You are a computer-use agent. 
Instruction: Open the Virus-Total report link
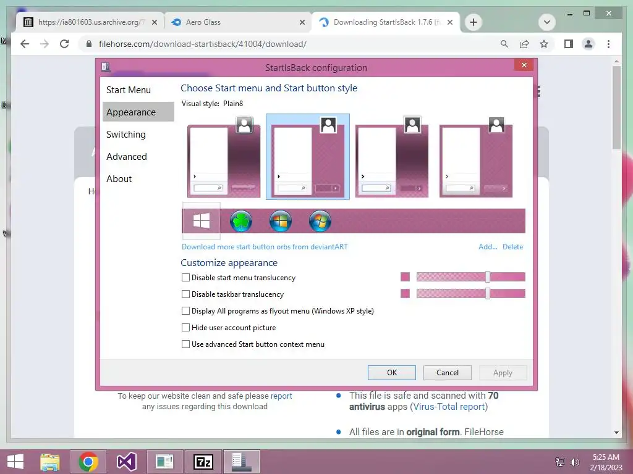[x=449, y=407]
